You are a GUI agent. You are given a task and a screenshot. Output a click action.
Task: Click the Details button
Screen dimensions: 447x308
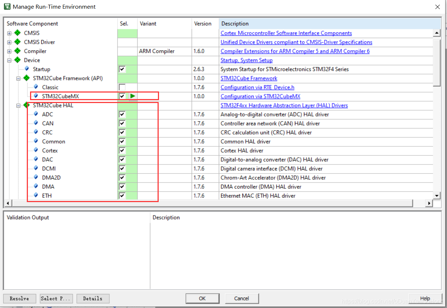93,299
